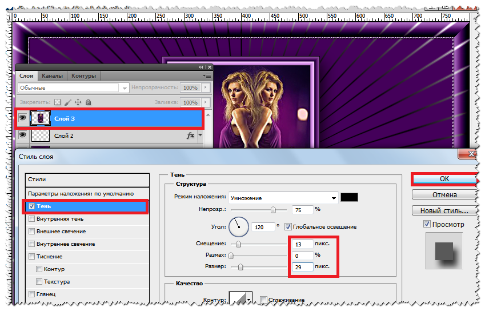Click lock position move icon

pyautogui.click(x=78, y=102)
